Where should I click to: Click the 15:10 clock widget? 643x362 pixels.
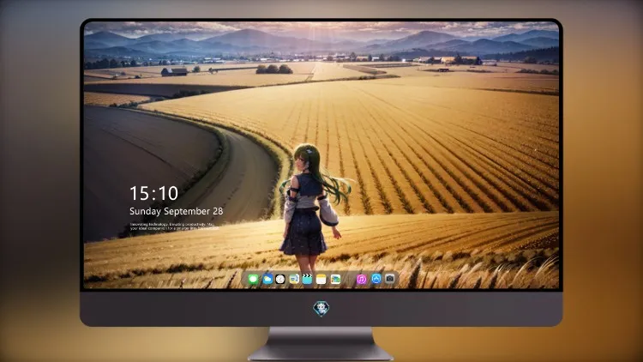tap(153, 193)
